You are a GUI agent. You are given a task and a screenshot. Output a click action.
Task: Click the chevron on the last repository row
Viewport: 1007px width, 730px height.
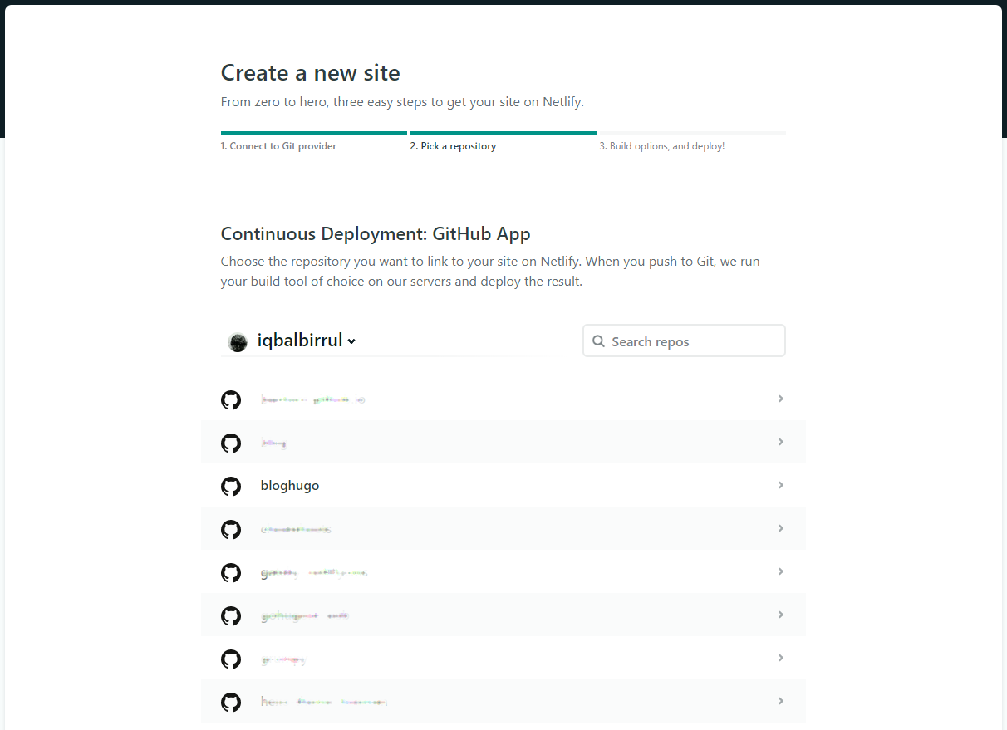(x=780, y=700)
